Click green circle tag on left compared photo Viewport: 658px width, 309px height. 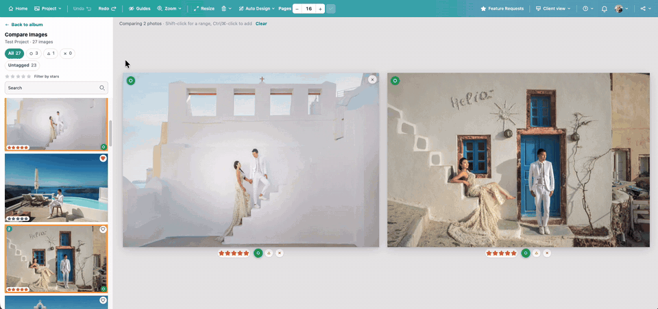(x=131, y=80)
